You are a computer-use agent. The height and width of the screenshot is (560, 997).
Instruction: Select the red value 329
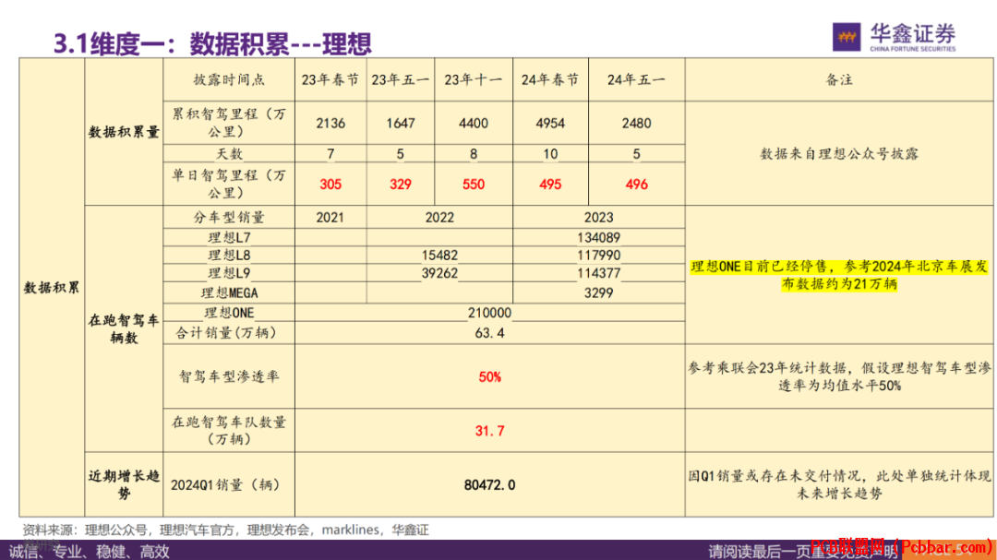[401, 185]
